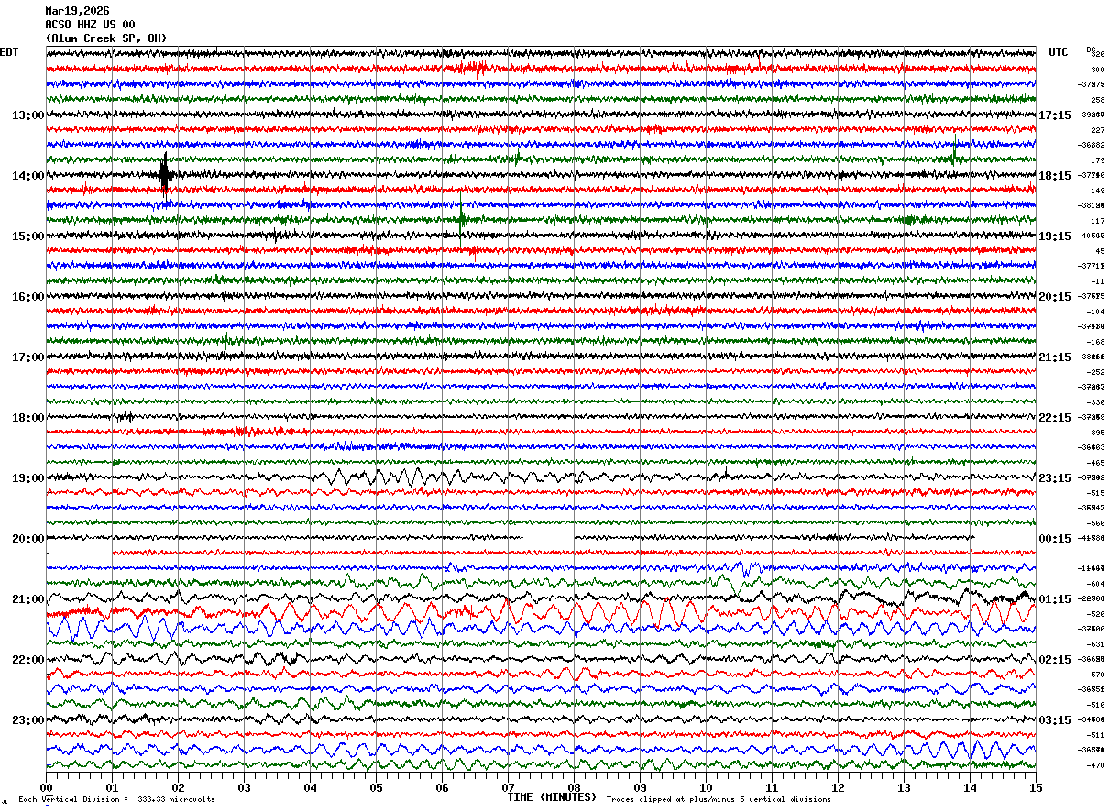The height and width of the screenshot is (812, 1109).
Task: Click the DC offset value -252
Action: pyautogui.click(x=1095, y=372)
